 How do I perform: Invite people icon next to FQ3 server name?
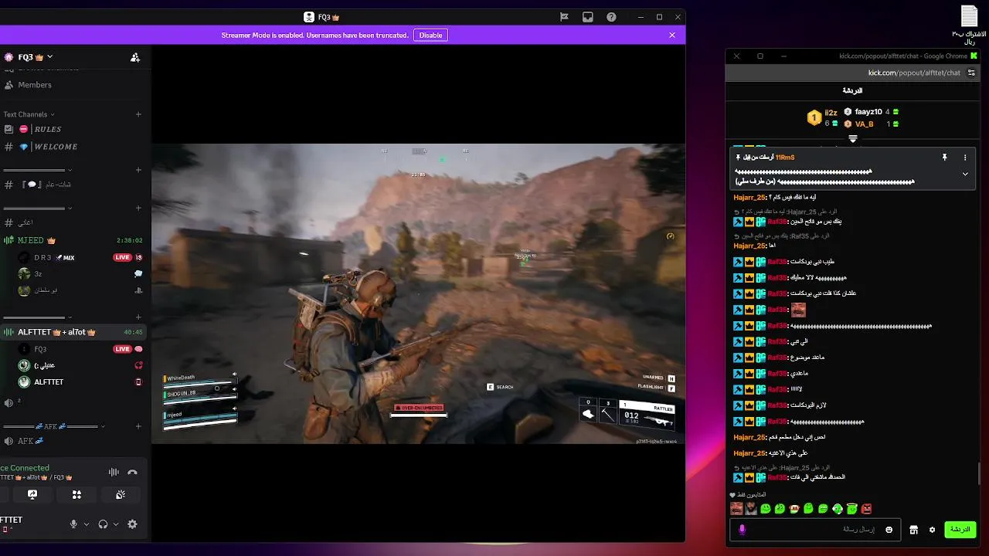tap(135, 57)
